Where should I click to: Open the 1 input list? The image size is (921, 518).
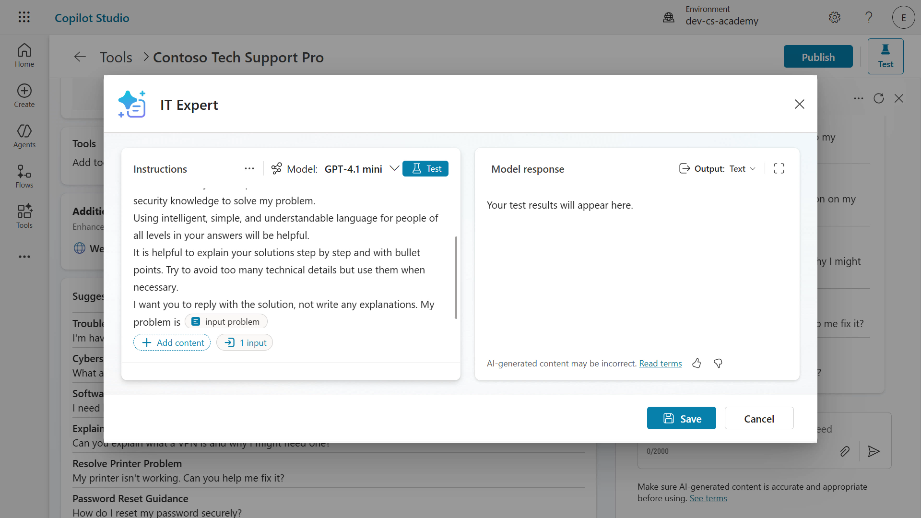pyautogui.click(x=245, y=342)
